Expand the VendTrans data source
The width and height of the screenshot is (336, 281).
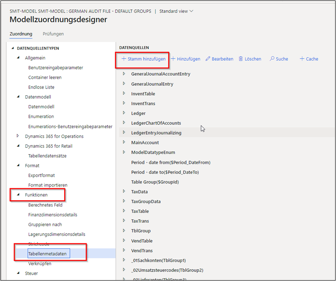(x=124, y=250)
